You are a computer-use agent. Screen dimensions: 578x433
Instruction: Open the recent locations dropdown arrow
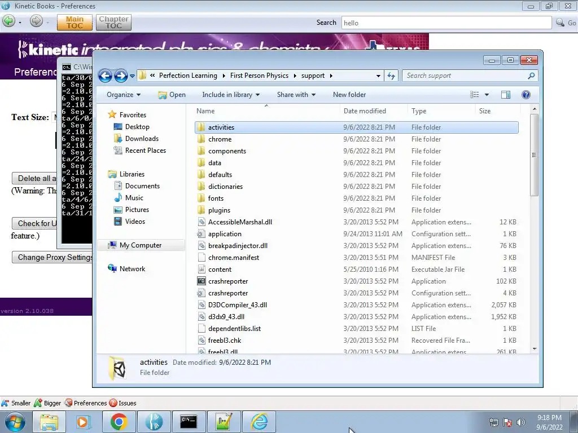click(132, 76)
